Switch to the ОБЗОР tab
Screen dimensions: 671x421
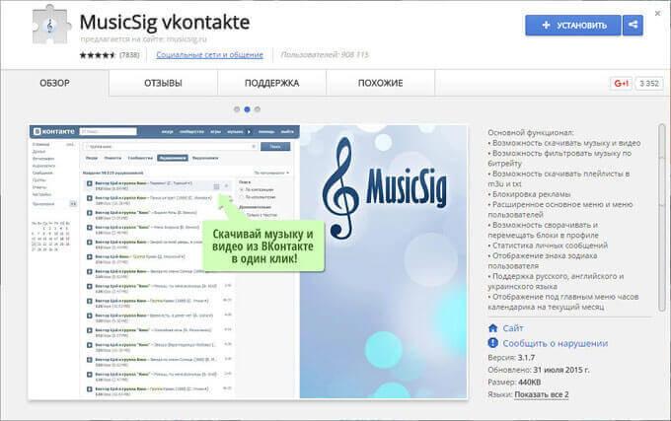point(54,83)
